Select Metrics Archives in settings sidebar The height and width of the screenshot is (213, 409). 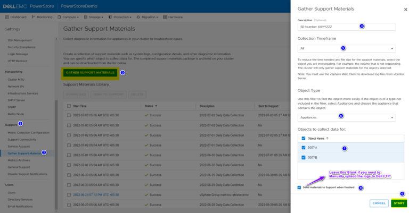pyautogui.click(x=19, y=160)
